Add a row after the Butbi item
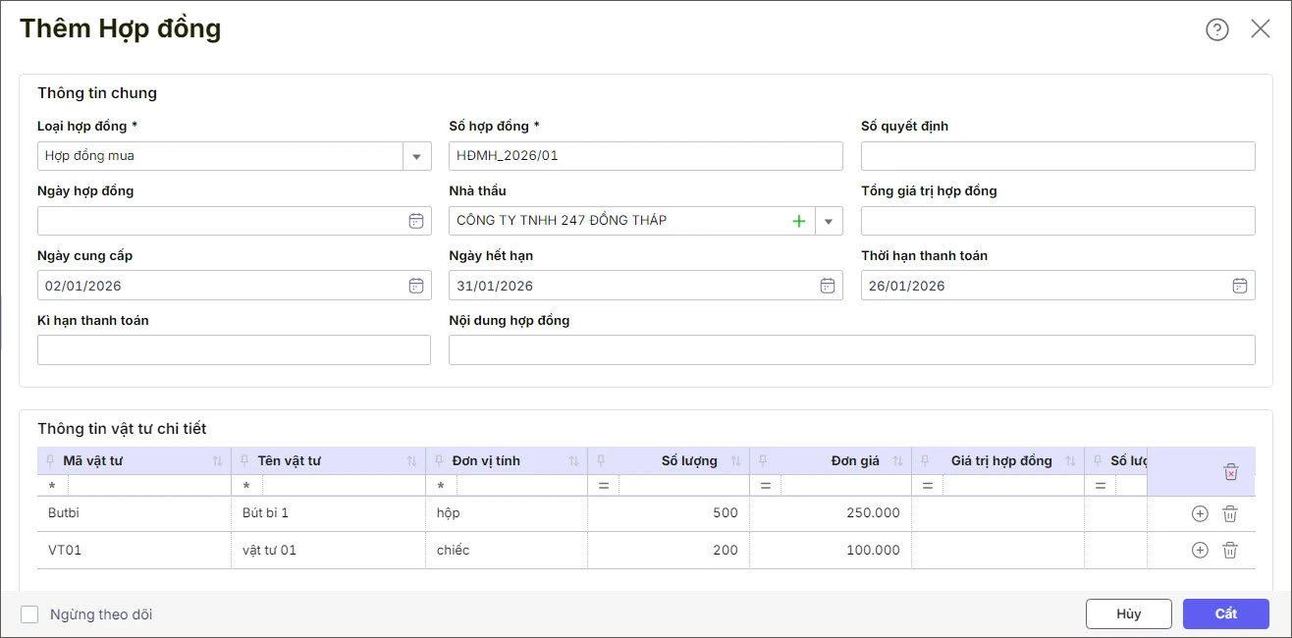Viewport: 1292px width, 638px height. click(x=1199, y=513)
